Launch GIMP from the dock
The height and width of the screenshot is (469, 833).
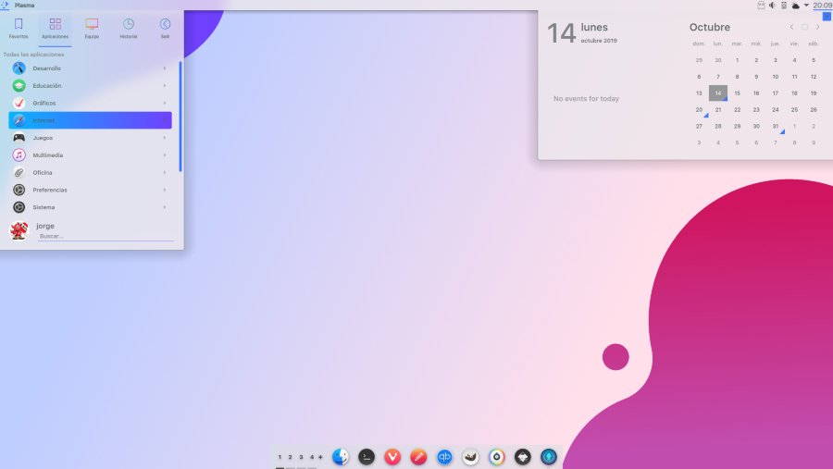point(470,457)
